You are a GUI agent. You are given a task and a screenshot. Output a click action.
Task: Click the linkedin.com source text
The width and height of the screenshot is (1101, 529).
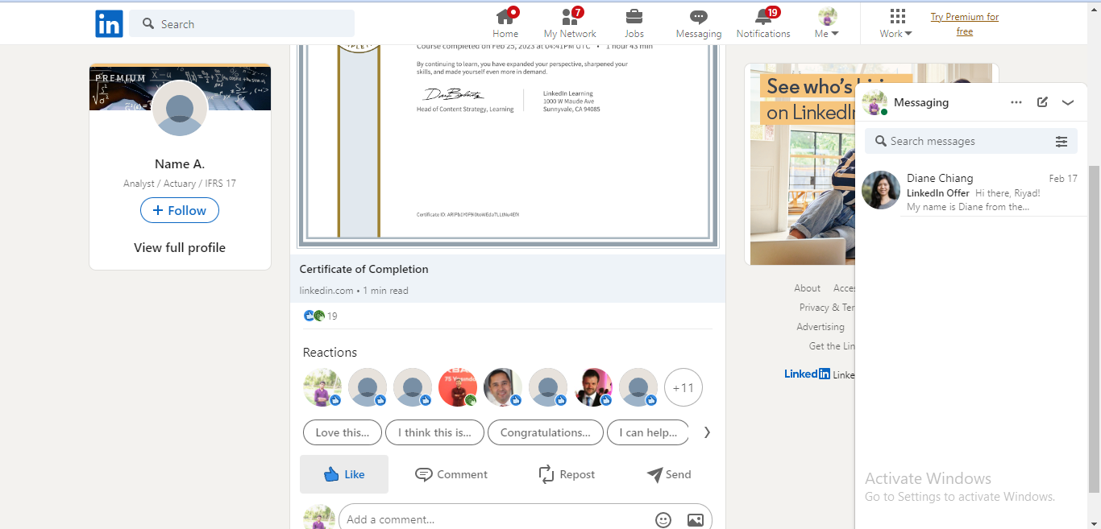[x=326, y=291]
